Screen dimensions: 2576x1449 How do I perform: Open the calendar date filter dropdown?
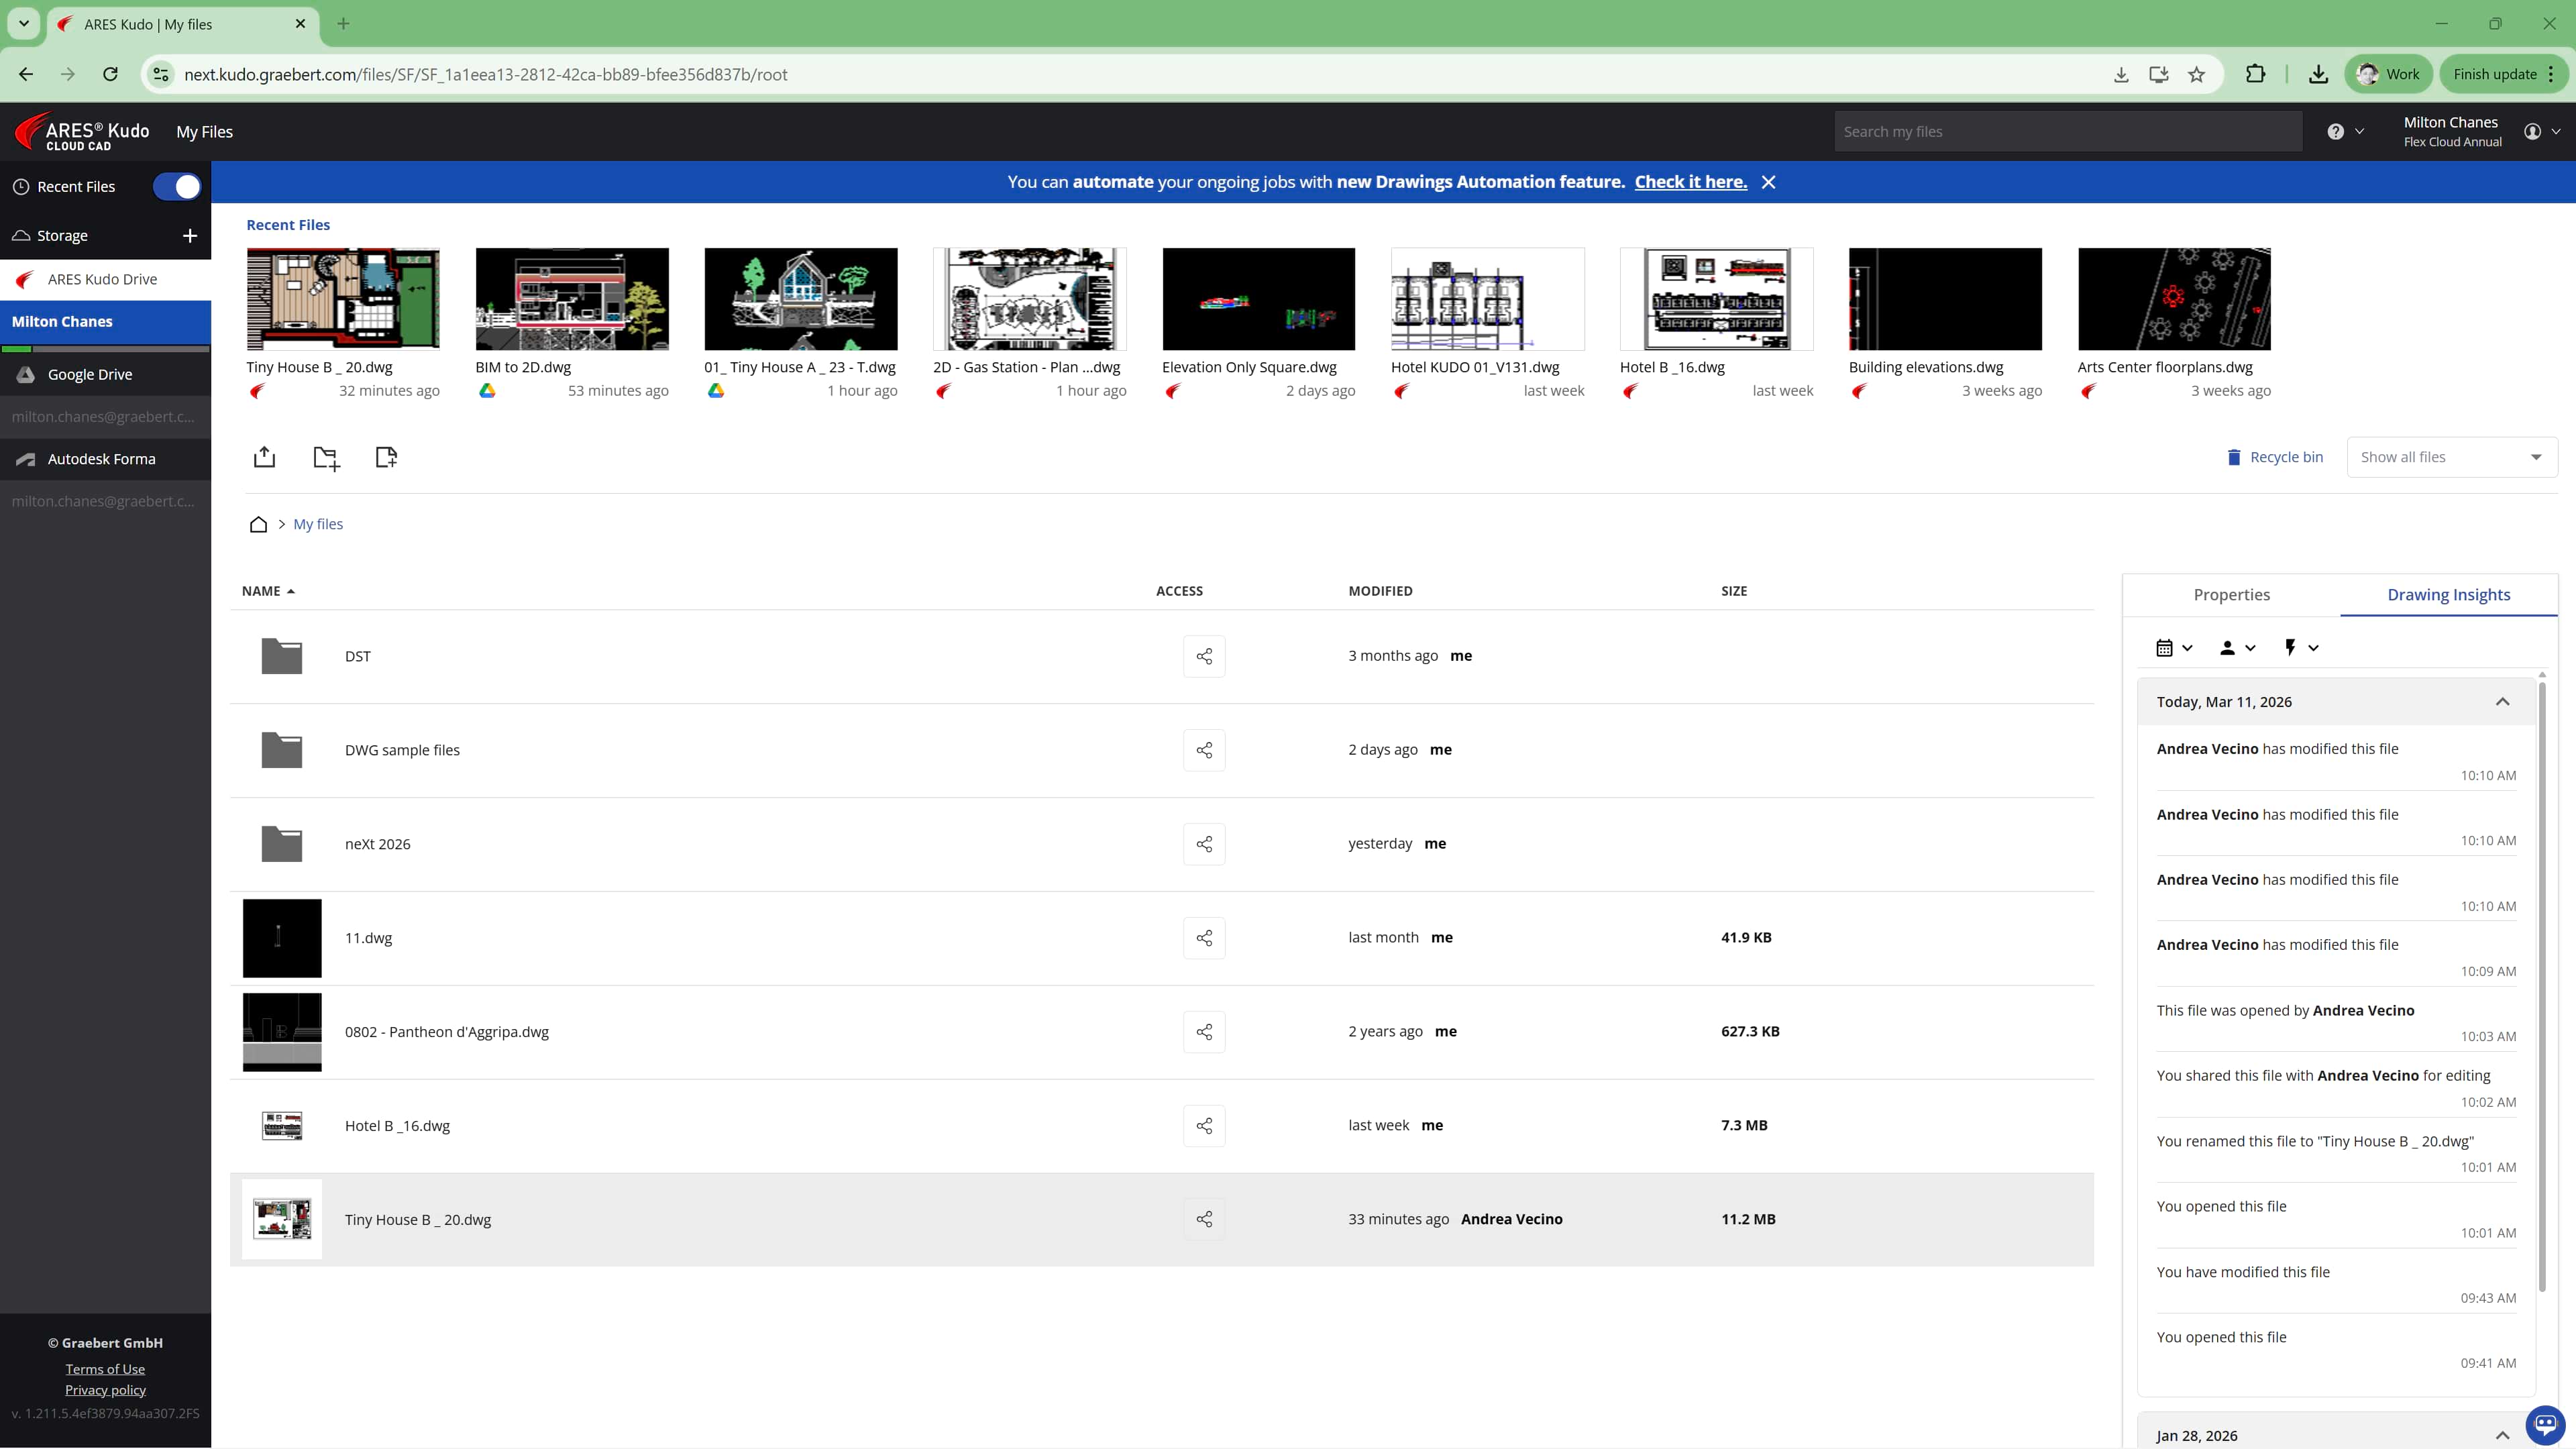pos(2174,648)
